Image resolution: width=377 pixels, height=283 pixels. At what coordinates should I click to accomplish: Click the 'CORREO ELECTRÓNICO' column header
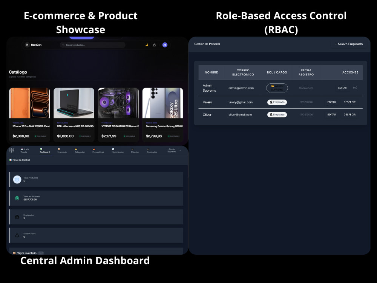coord(243,72)
